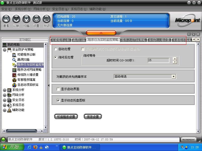The height and width of the screenshot is (151, 202).
Task: Click the 辅助功能 tree node icon
Action: (x=9, y=110)
